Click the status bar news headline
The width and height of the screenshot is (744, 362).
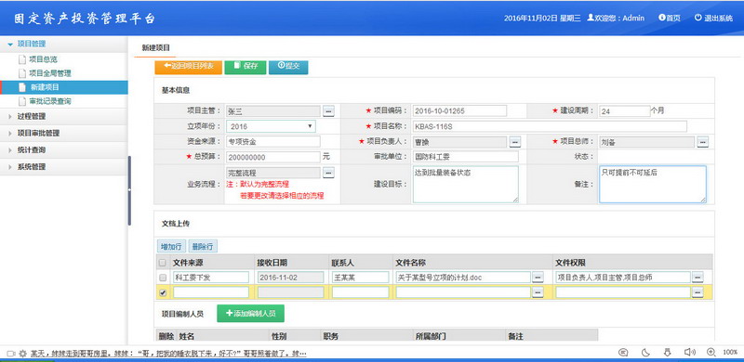[168, 354]
